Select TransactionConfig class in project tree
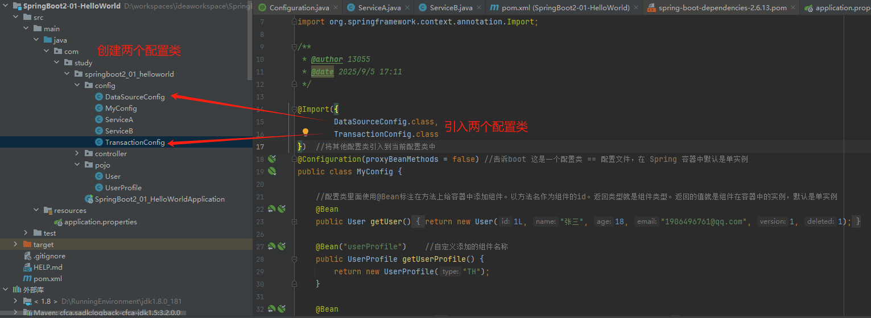 click(135, 142)
